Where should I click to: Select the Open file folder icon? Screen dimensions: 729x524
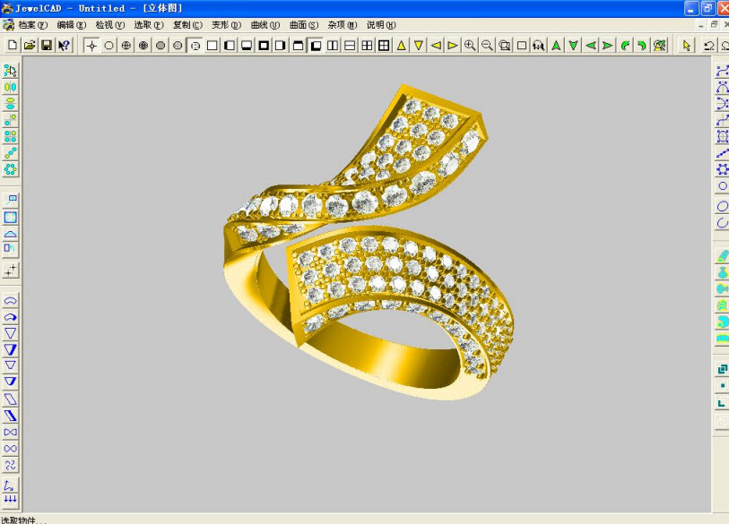29,46
